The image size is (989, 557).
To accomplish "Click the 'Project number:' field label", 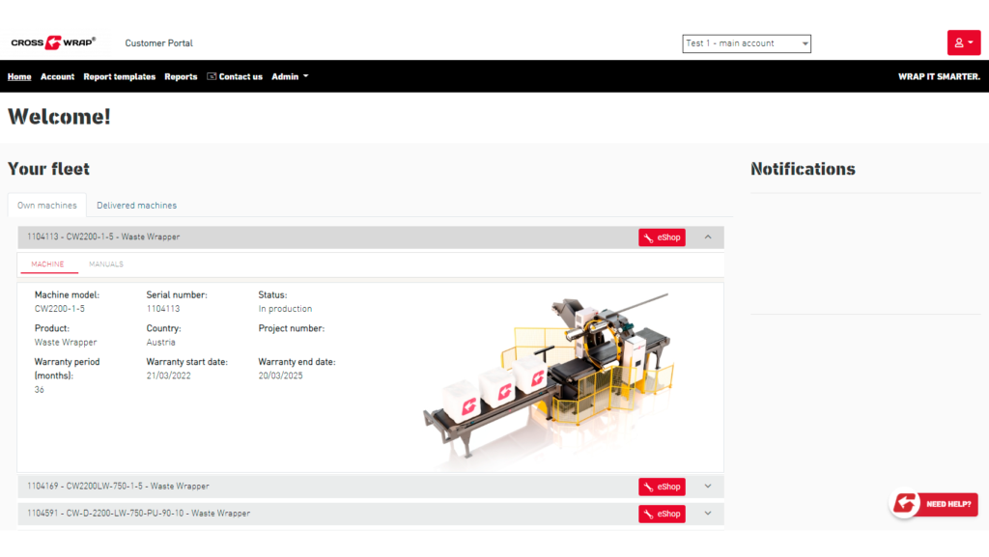I will (292, 328).
